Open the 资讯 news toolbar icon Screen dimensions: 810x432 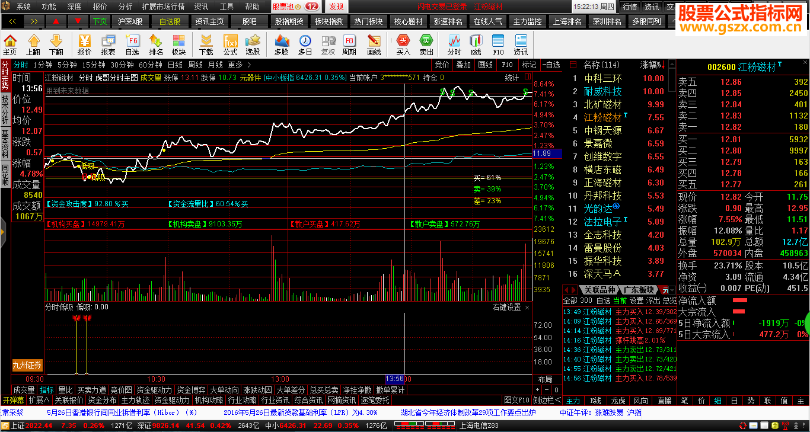click(521, 44)
